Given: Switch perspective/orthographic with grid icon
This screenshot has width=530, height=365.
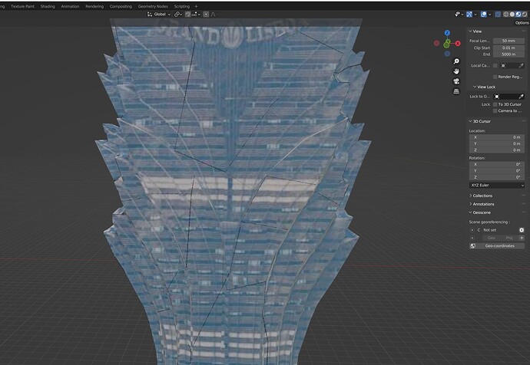Looking at the screenshot, I should click(x=456, y=90).
